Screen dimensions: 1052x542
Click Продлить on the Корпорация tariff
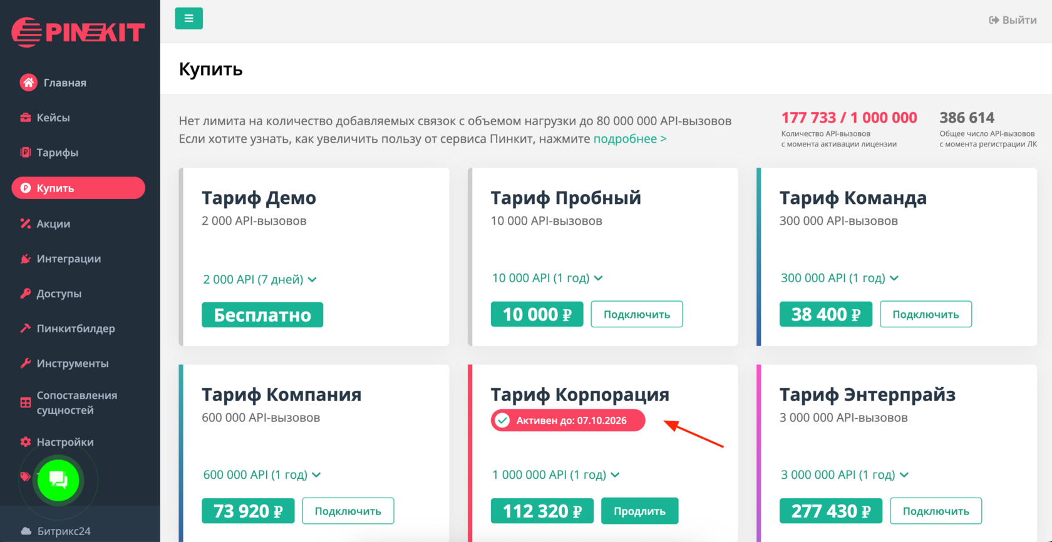tap(639, 511)
